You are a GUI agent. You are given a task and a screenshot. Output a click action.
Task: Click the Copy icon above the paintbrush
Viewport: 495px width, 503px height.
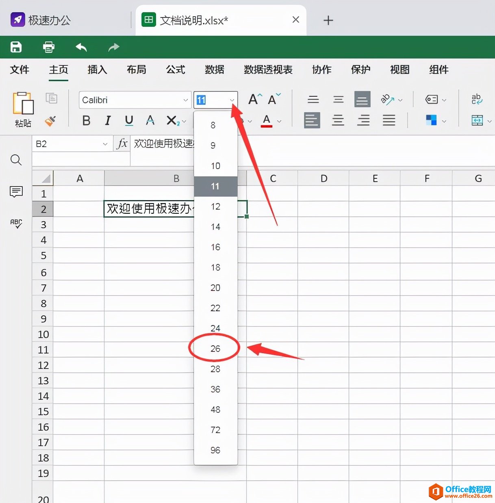pos(52,98)
